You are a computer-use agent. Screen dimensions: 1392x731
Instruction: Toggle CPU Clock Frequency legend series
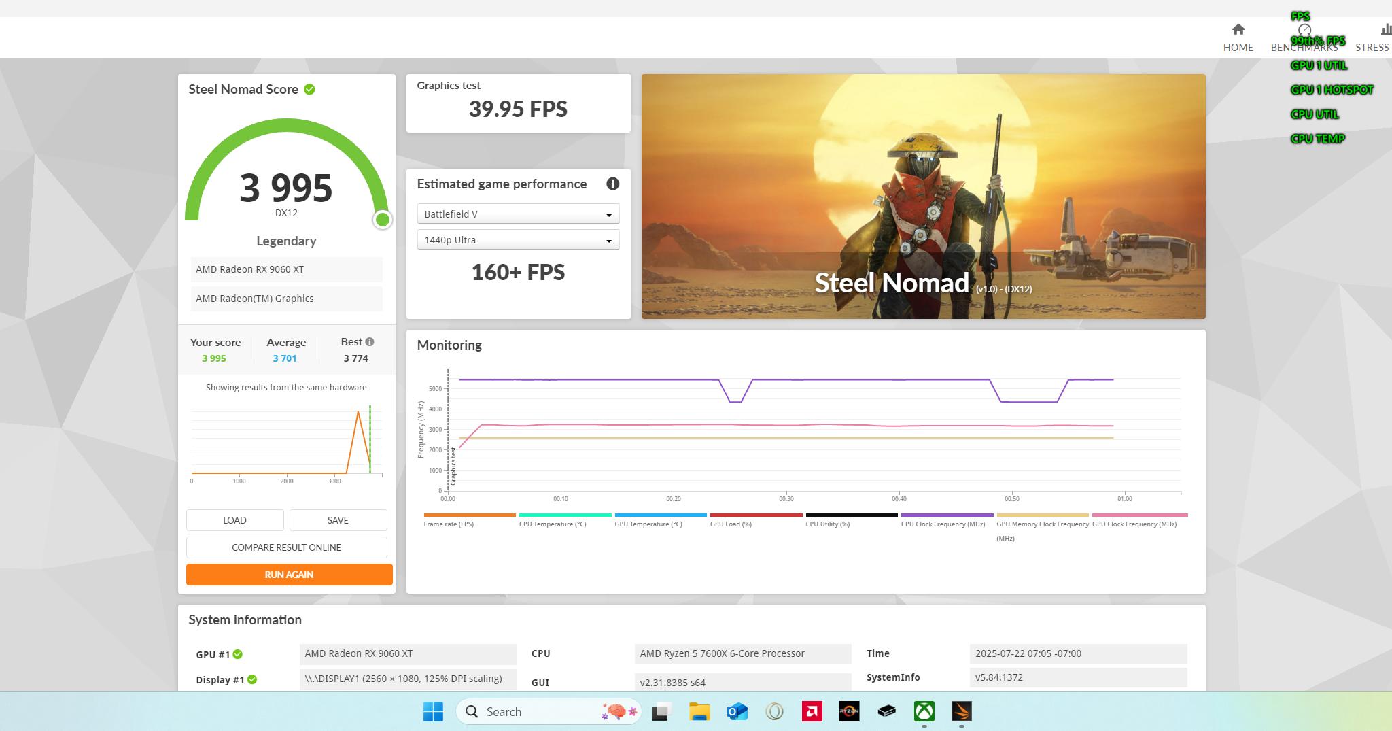(947, 520)
